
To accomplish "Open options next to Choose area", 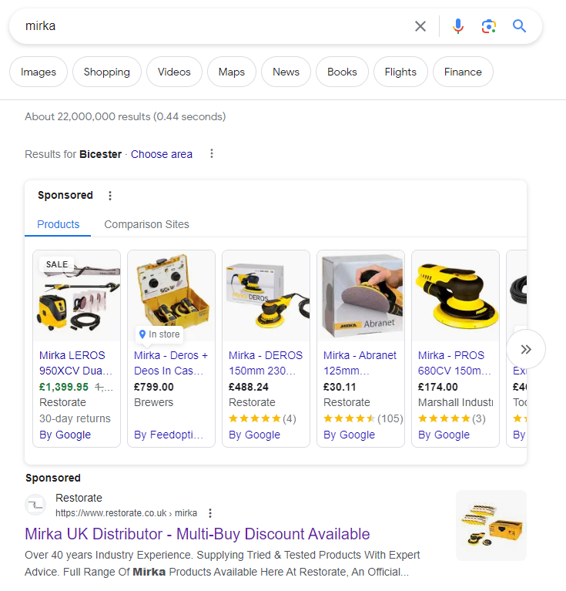I will point(212,154).
